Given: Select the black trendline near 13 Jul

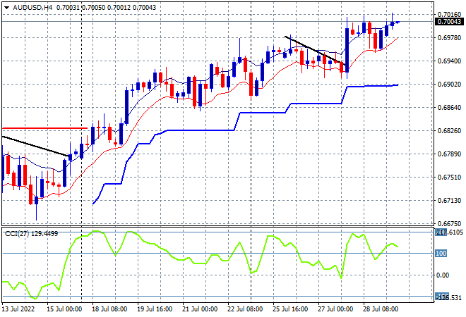Looking at the screenshot, I should pos(36,146).
